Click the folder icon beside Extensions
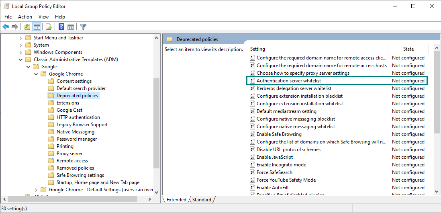This screenshot has height=213, width=441. click(x=51, y=103)
